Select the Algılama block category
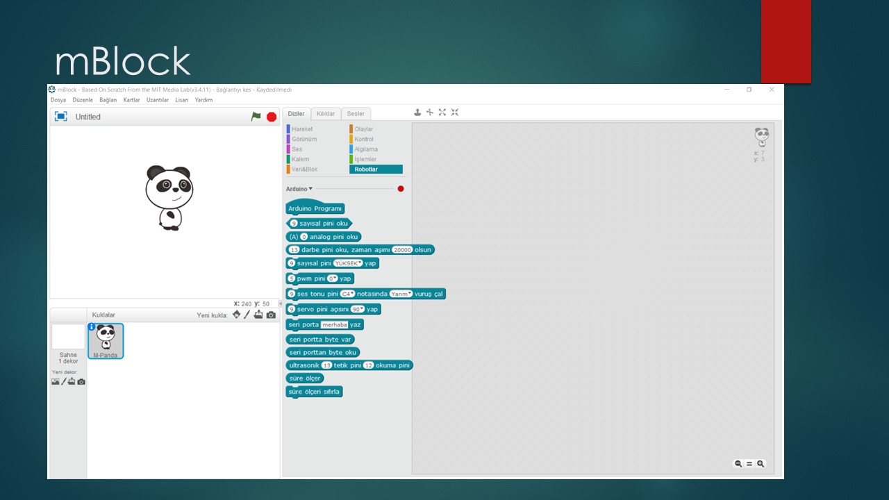The height and width of the screenshot is (500, 889). coord(366,149)
